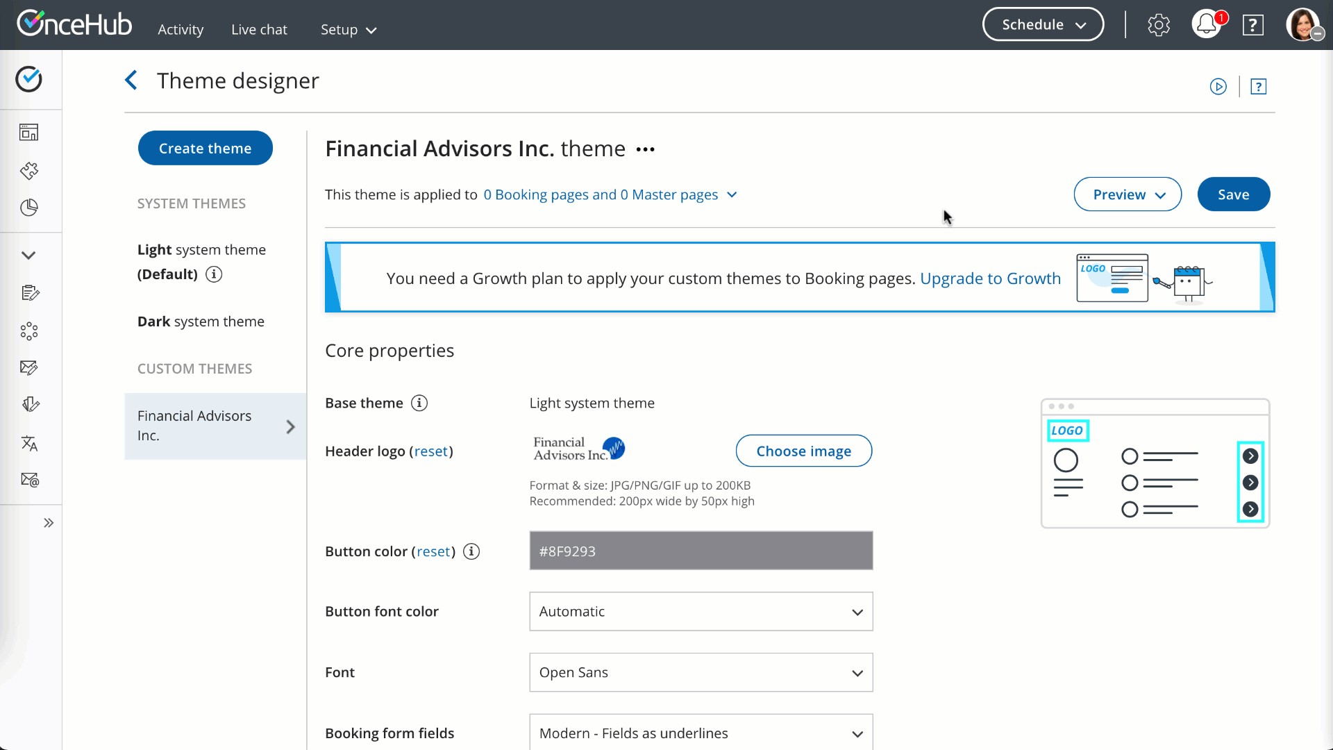Open the Font dropdown showing Open Sans
Screen dimensions: 1333x750
[x=701, y=672]
